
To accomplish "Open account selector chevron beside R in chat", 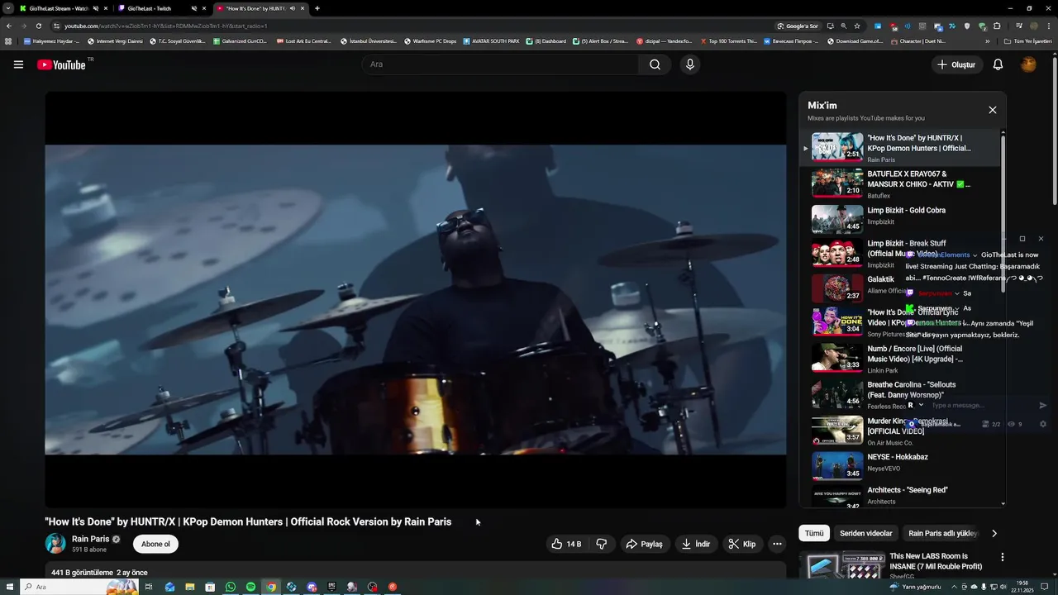I will pyautogui.click(x=921, y=405).
